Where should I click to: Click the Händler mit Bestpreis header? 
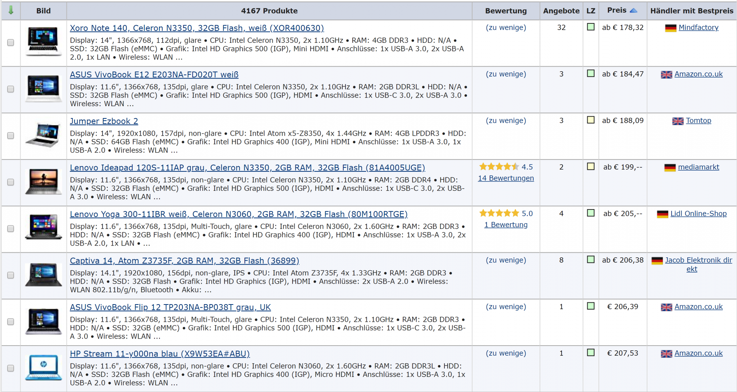[x=691, y=11]
